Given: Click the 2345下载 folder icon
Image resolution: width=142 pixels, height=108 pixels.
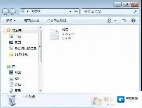Looking at the screenshot, I should click(x=11, y=55).
